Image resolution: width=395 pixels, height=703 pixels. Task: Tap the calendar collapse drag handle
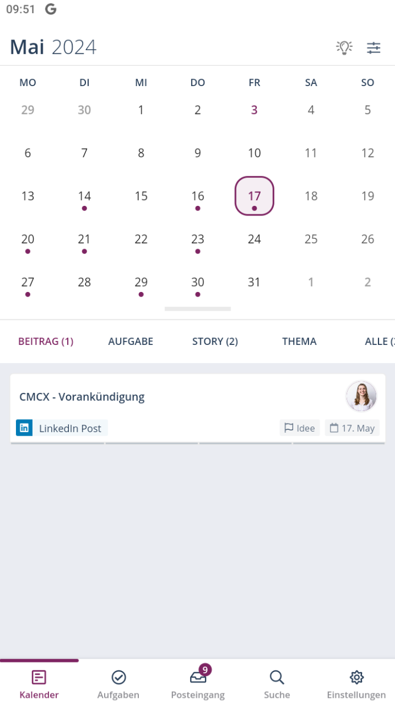[197, 309]
